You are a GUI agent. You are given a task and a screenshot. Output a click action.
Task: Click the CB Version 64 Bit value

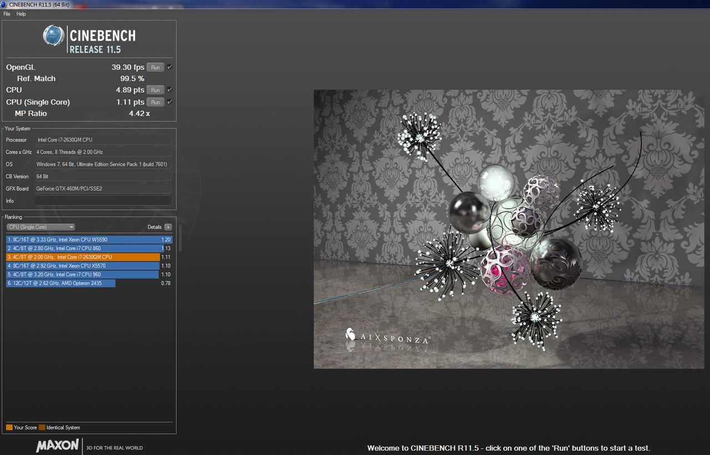click(103, 176)
